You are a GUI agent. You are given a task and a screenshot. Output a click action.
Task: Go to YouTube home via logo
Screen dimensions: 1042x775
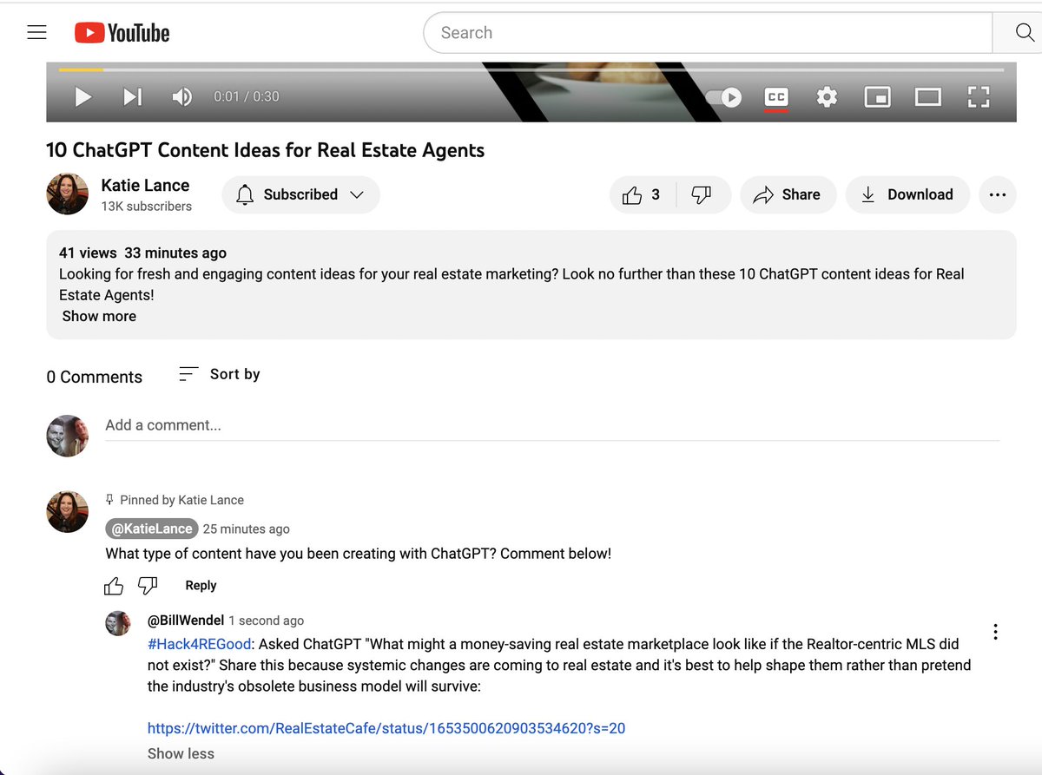click(122, 33)
